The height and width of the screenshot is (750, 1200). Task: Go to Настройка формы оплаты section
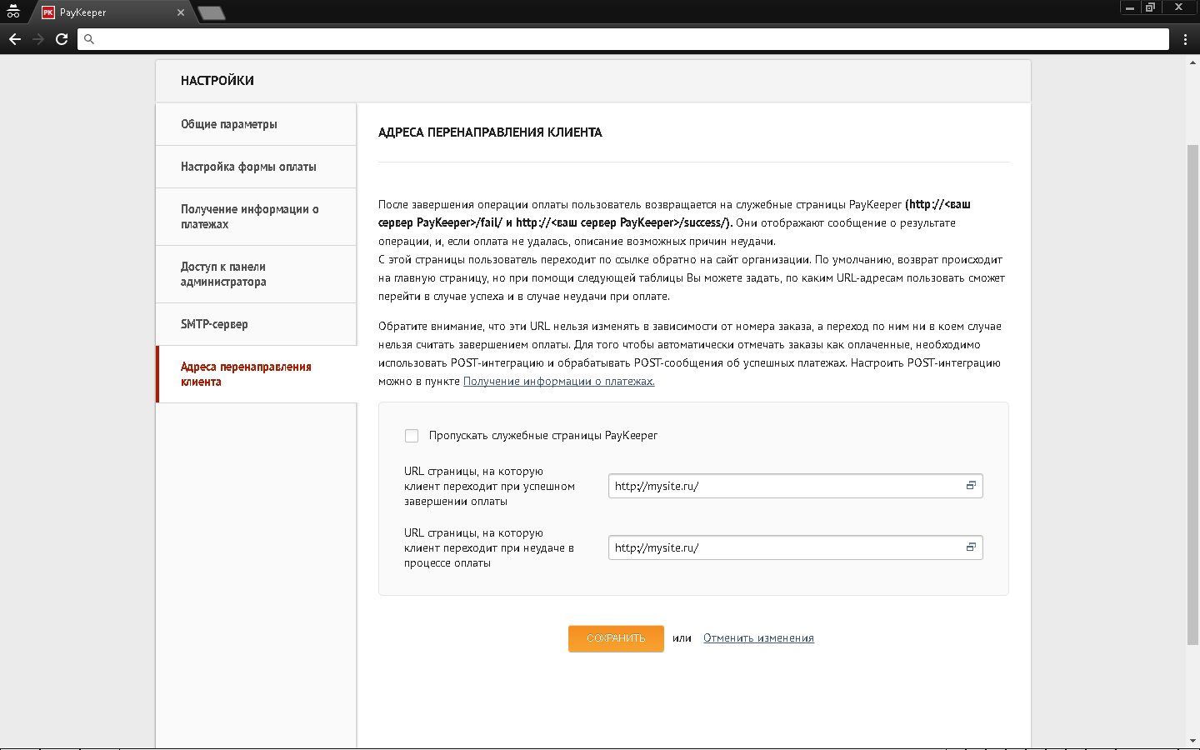(x=248, y=167)
